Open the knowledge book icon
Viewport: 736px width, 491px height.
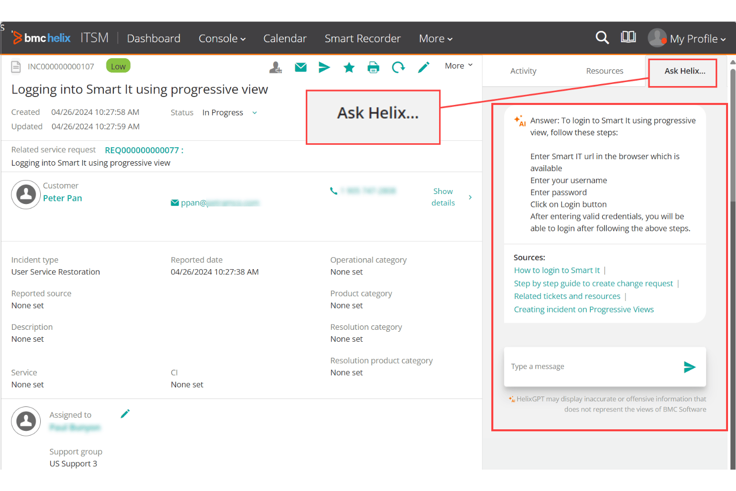click(629, 37)
